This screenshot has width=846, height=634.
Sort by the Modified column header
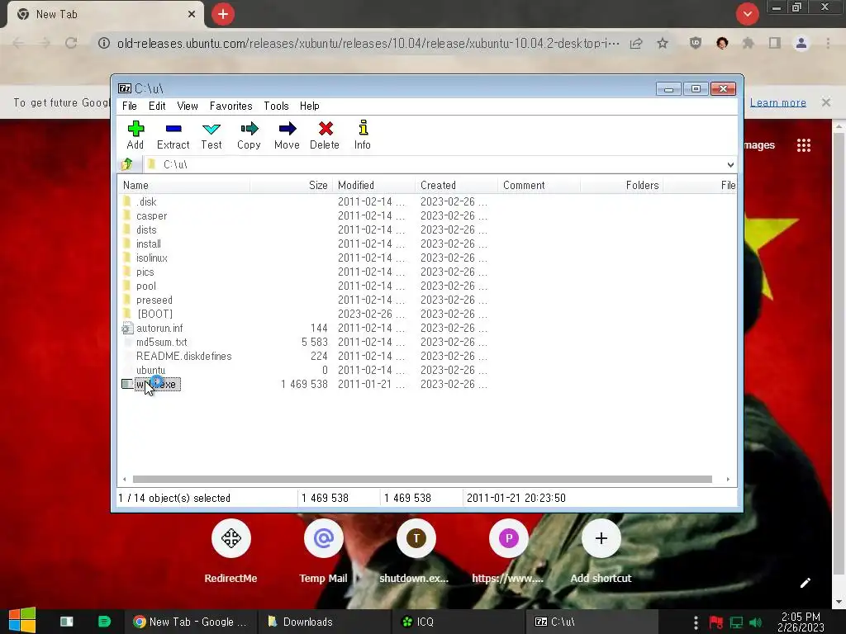click(x=374, y=186)
